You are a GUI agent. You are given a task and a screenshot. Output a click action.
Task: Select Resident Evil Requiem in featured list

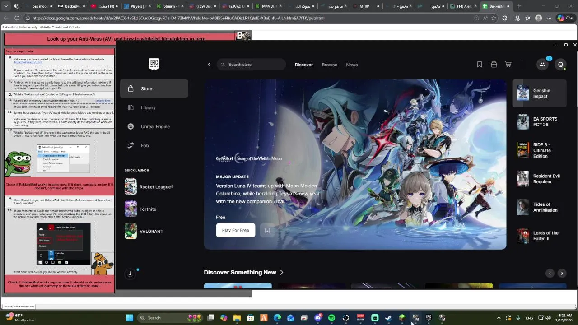(x=539, y=179)
